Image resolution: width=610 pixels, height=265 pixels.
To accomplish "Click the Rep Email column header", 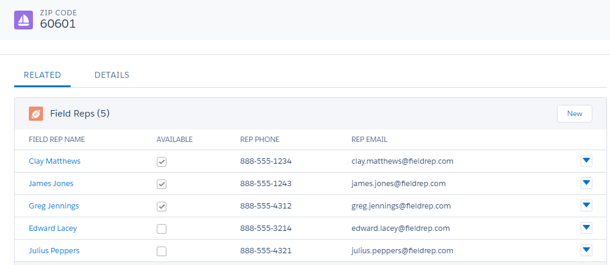I will [x=369, y=140].
